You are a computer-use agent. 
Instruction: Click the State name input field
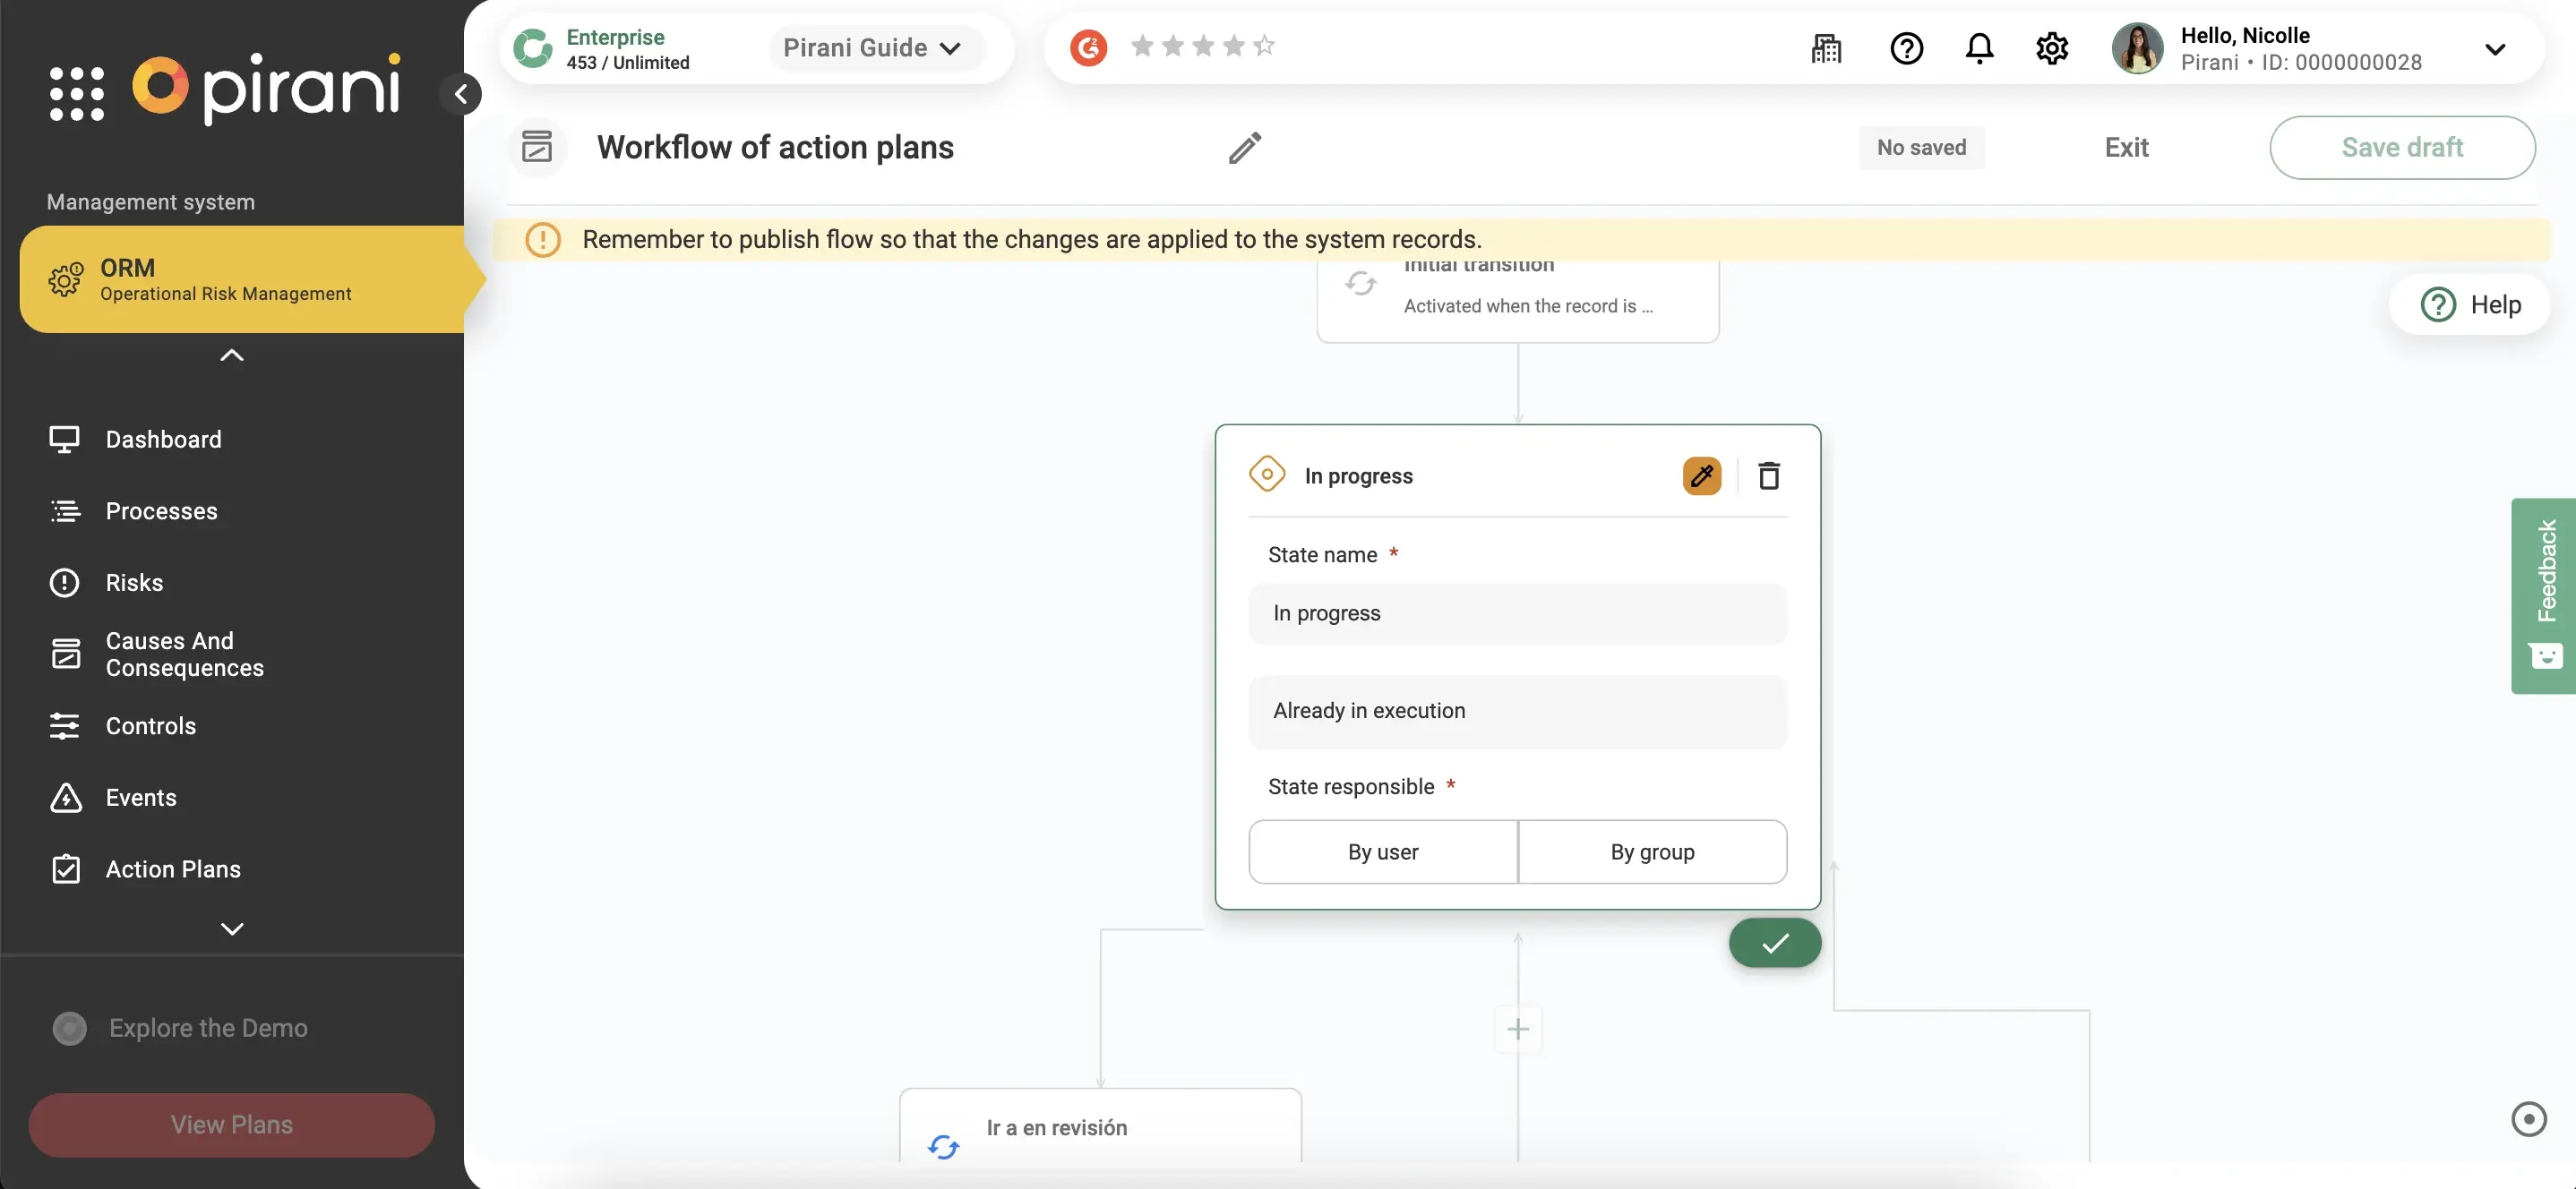click(x=1516, y=613)
